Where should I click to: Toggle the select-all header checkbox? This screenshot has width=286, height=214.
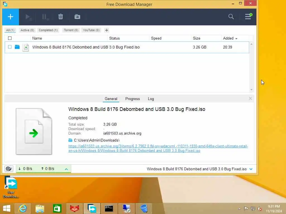tap(10, 38)
